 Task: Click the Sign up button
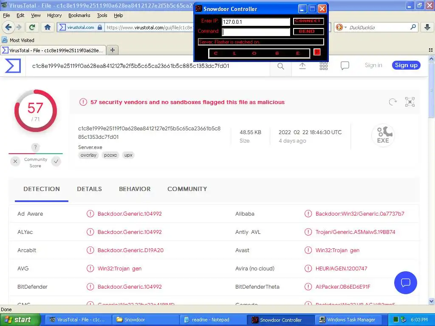(406, 65)
